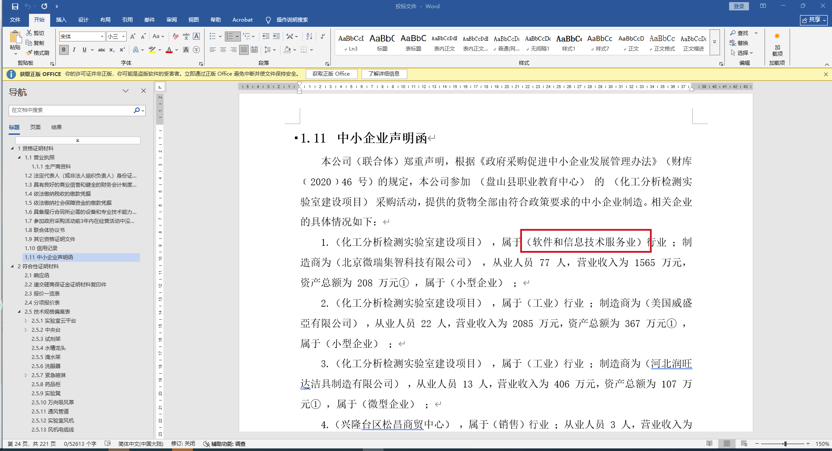Click the 了解详细信息 button
This screenshot has width=832, height=451.
click(x=384, y=74)
